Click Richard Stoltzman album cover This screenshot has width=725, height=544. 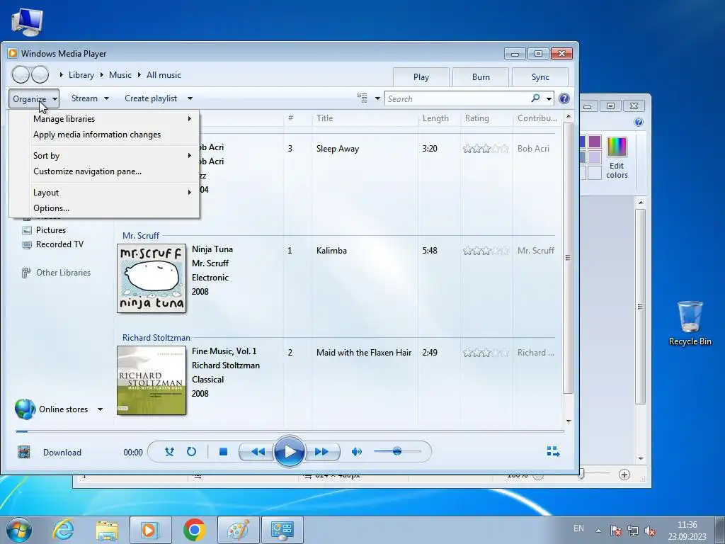pos(152,380)
